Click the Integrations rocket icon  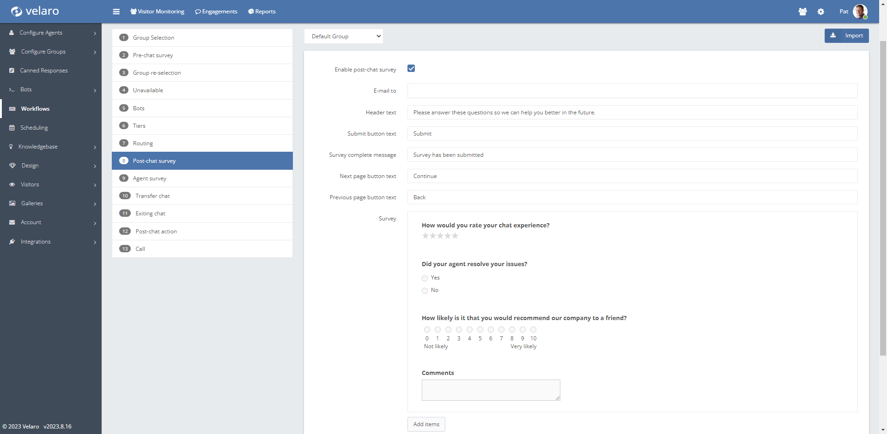point(12,242)
